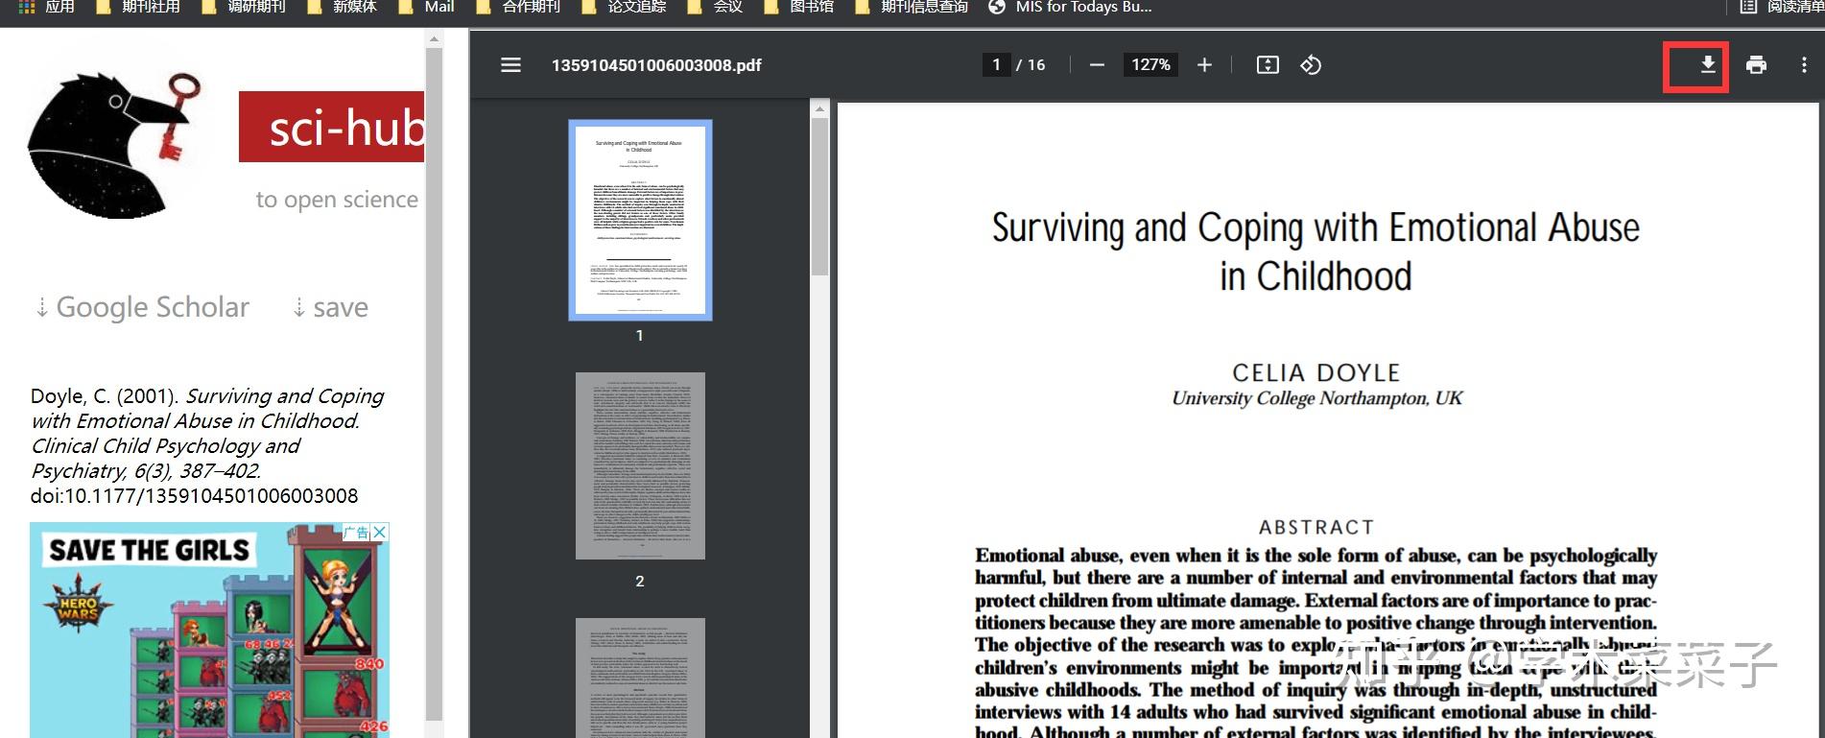The height and width of the screenshot is (738, 1825).
Task: Click the thumbnail panel scrollbar
Action: point(819,197)
